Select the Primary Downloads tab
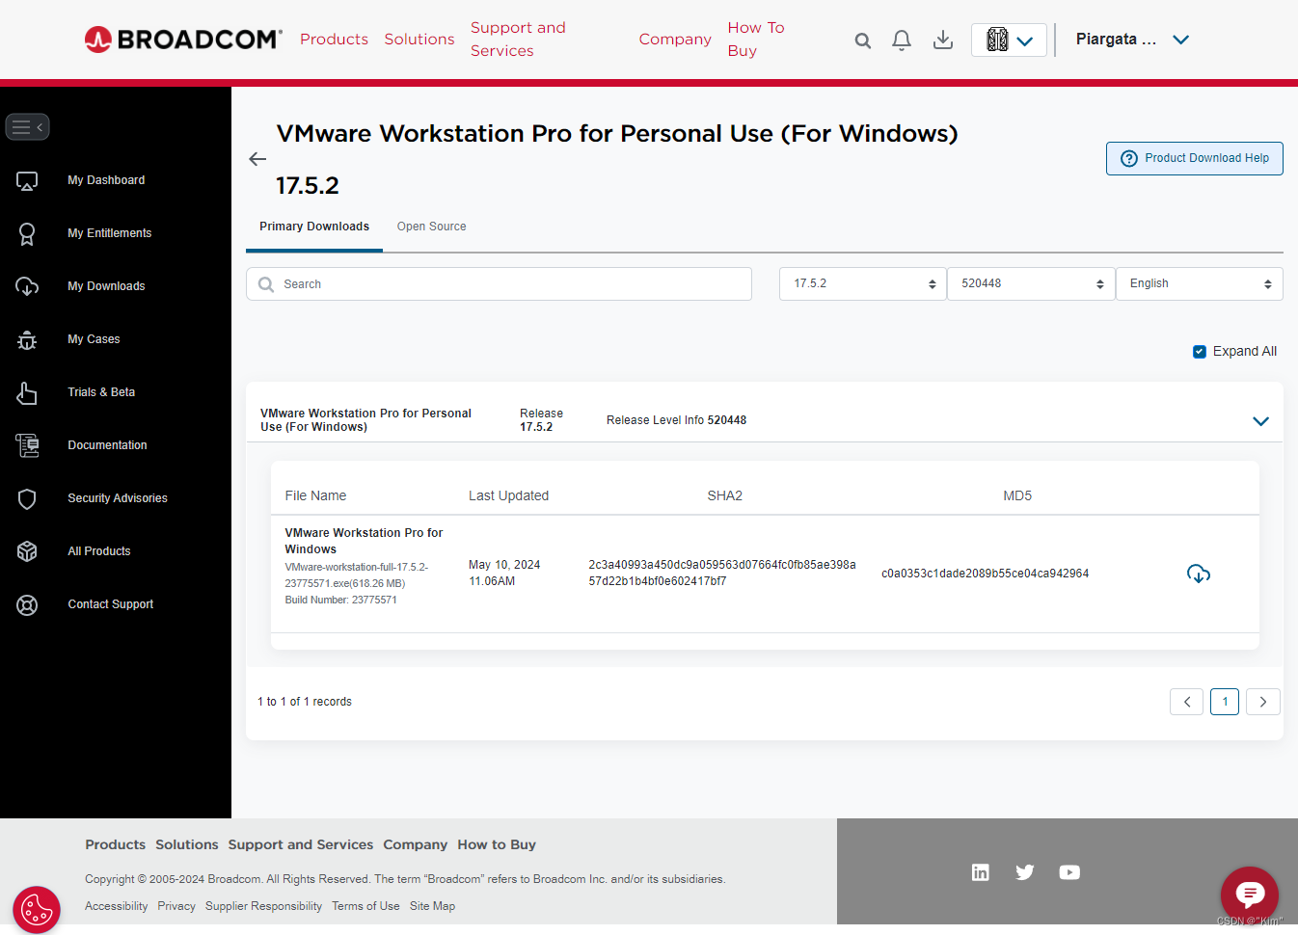Image resolution: width=1298 pixels, height=935 pixels. coord(314,227)
